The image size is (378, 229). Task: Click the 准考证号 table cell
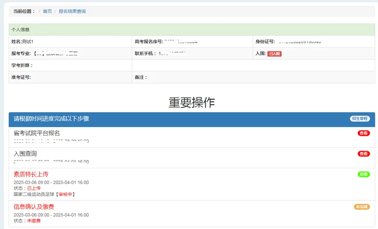pyautogui.click(x=70, y=77)
